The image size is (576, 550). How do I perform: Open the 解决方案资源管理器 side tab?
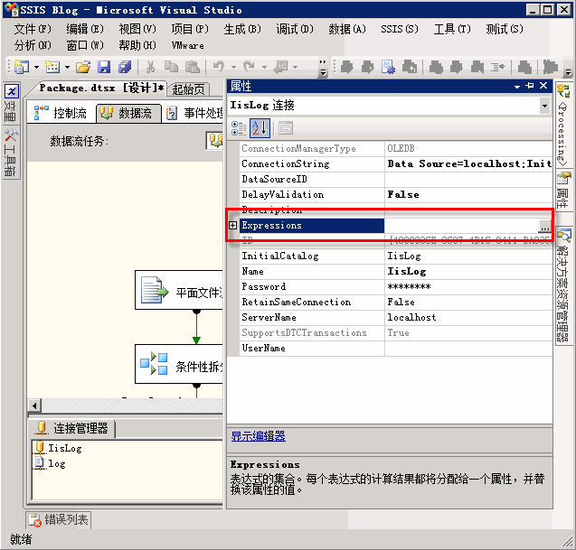point(562,286)
